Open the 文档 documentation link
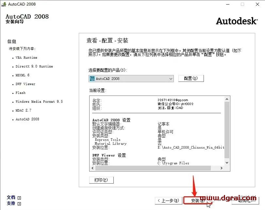 [x=11, y=198]
